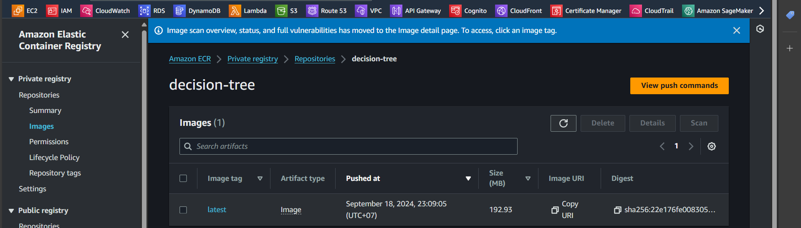Dismiss the image scan info banner
Viewport: 801px width, 228px height.
(x=737, y=30)
